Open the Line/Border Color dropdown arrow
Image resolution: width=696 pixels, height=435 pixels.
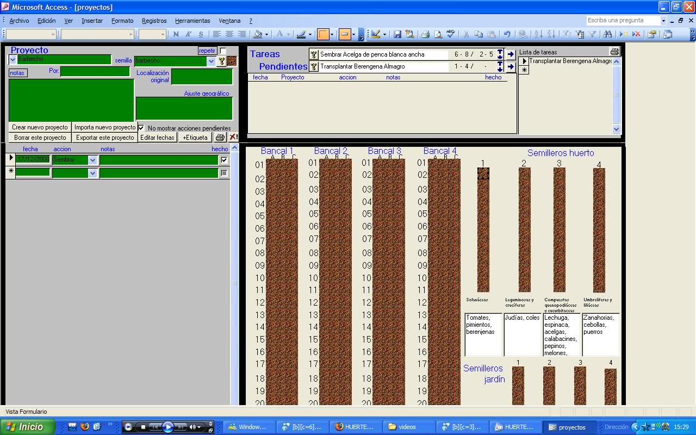[310, 34]
